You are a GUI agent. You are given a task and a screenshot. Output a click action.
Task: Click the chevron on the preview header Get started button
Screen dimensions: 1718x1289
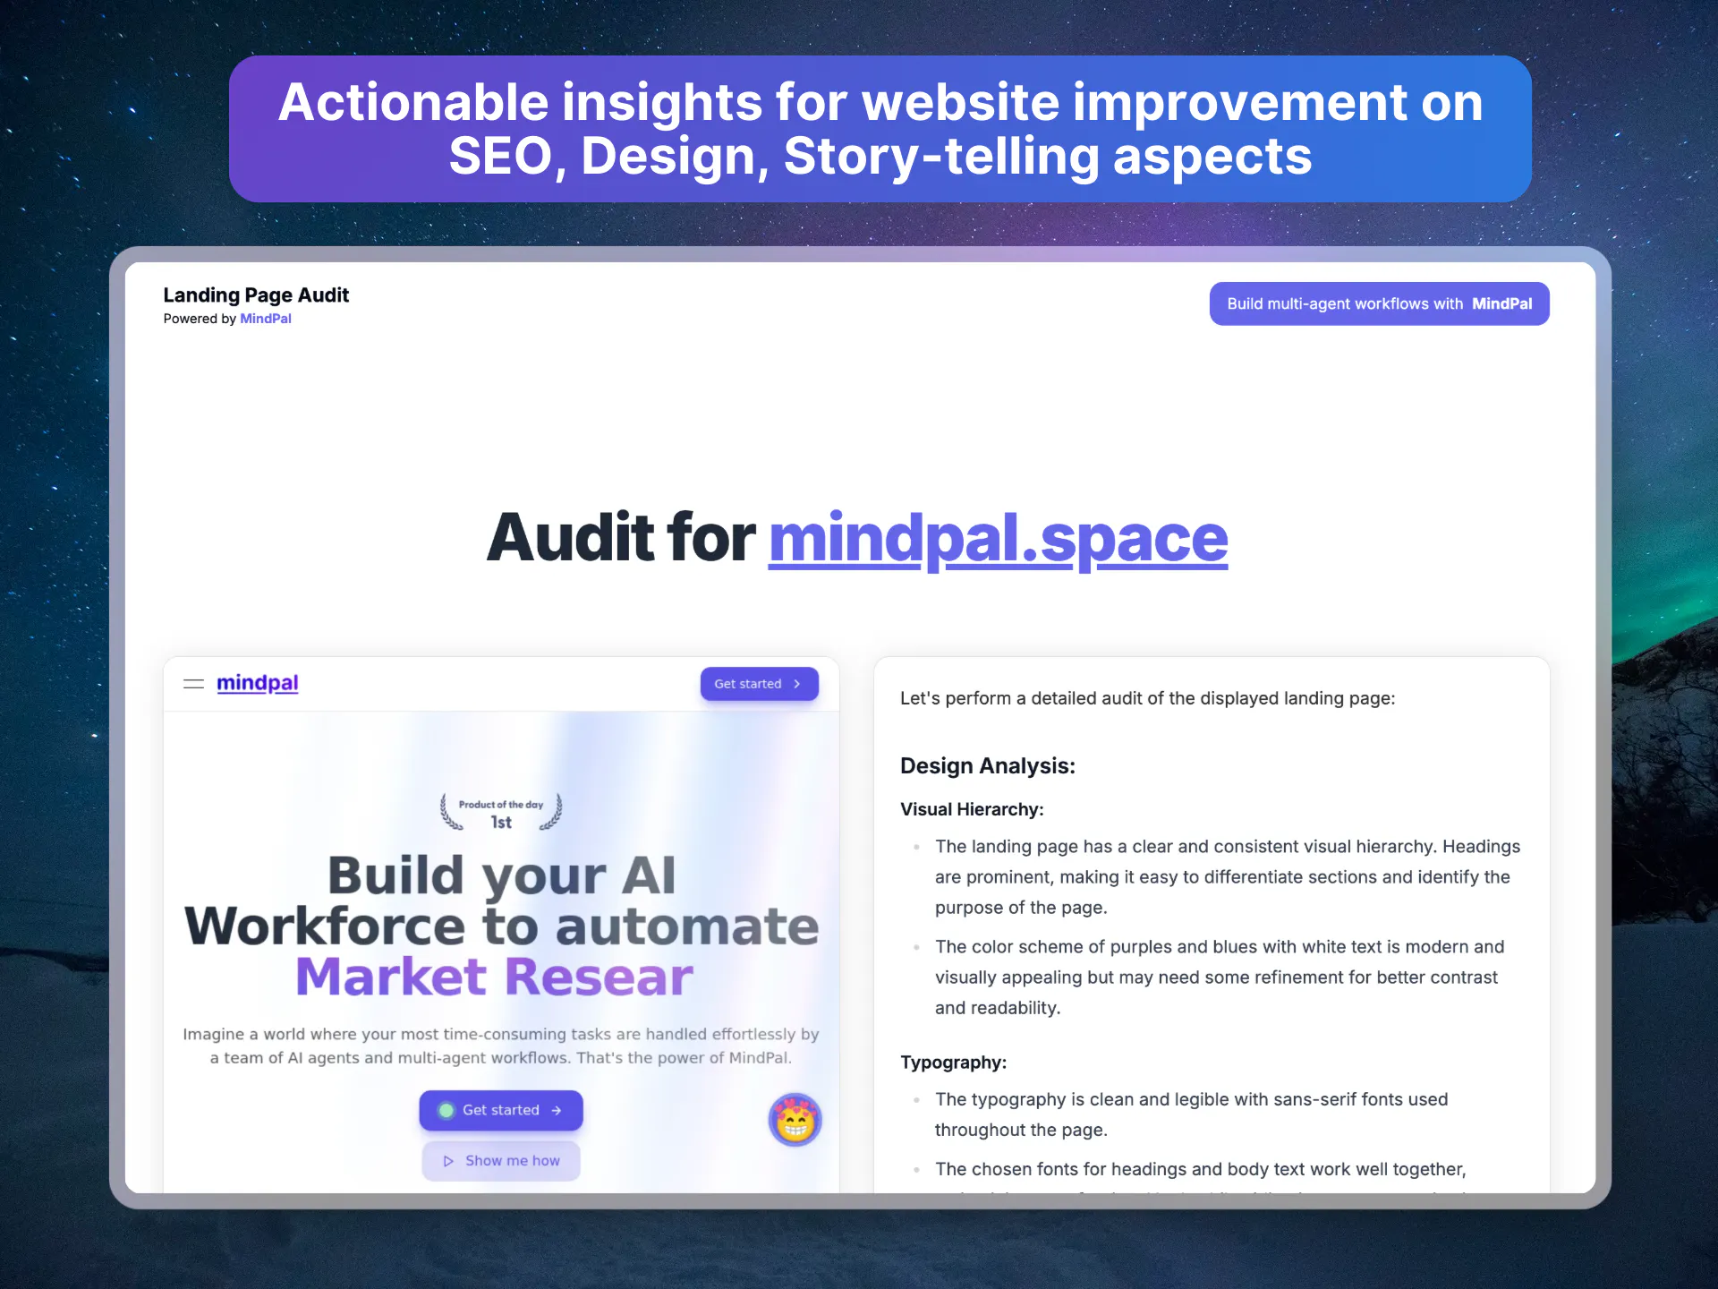[797, 684]
